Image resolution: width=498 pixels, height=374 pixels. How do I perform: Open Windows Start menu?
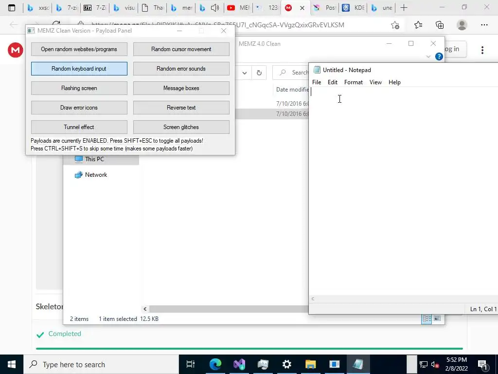12,364
